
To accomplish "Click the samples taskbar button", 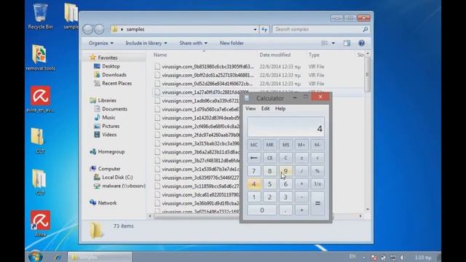I will (100, 257).
